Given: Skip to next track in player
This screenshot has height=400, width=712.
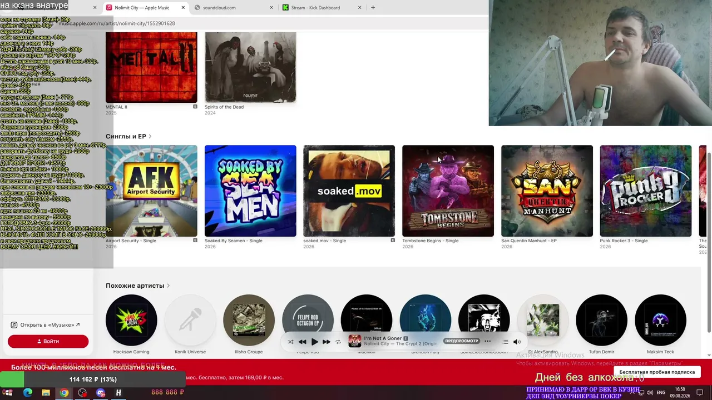Looking at the screenshot, I should pos(327,342).
